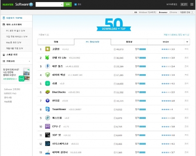The width and height of the screenshot is (196, 156).
Task: Open Software 고객센터 link in the sidebar
Action: click(x=12, y=89)
